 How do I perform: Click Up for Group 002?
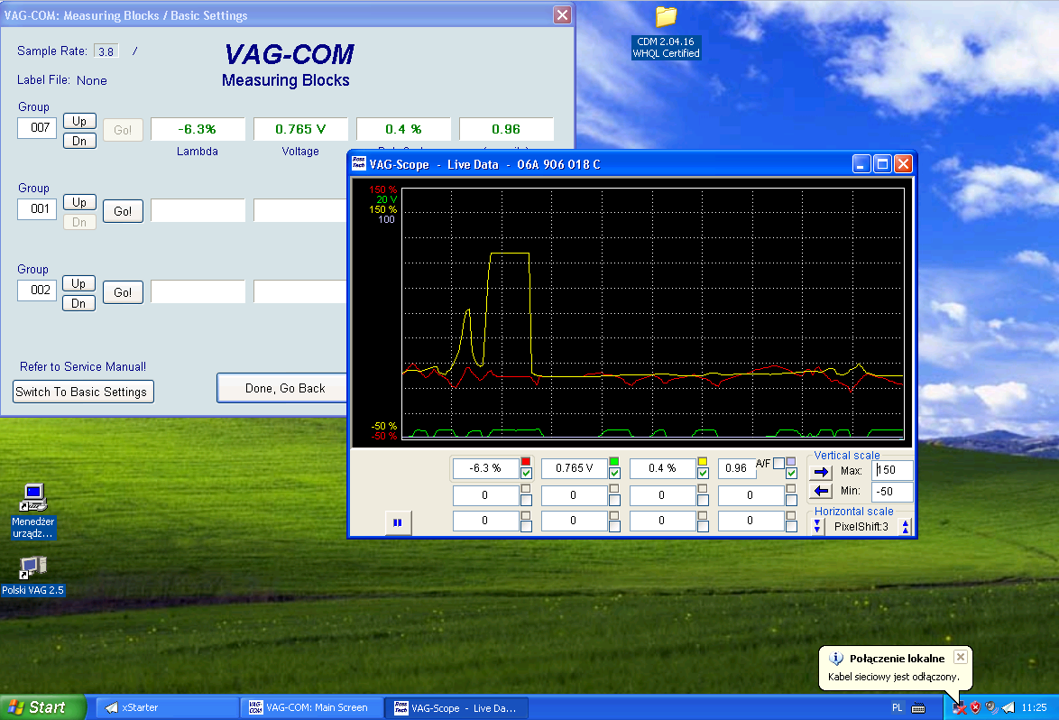(x=79, y=283)
